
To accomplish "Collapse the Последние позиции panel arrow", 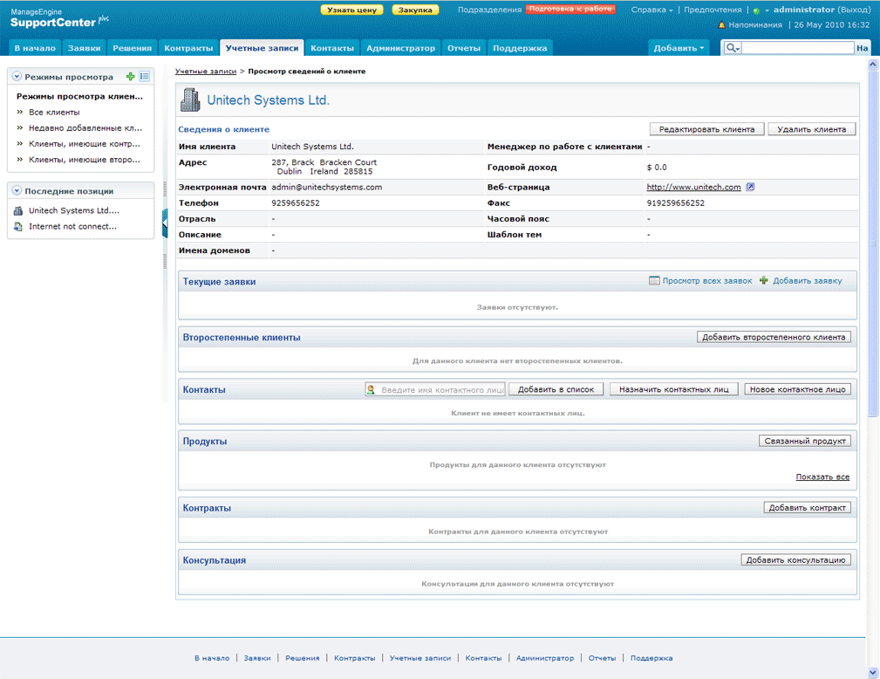I will pyautogui.click(x=17, y=191).
